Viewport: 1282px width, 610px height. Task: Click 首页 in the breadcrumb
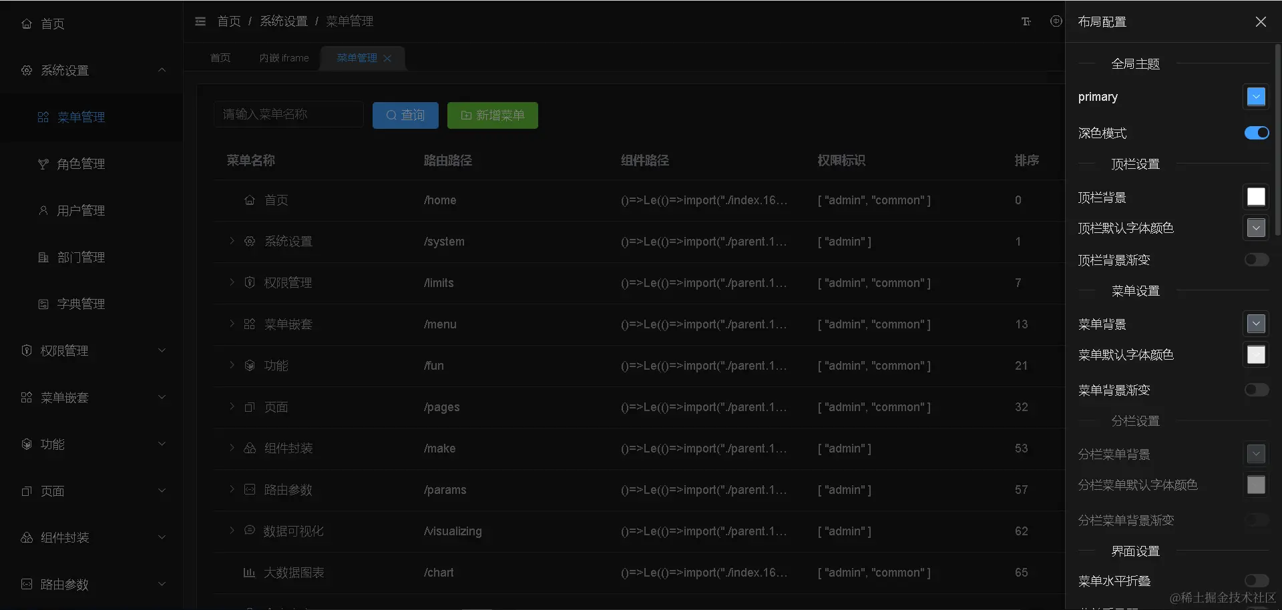229,21
